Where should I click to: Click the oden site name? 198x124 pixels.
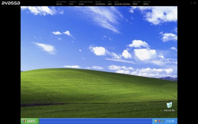[110, 4]
